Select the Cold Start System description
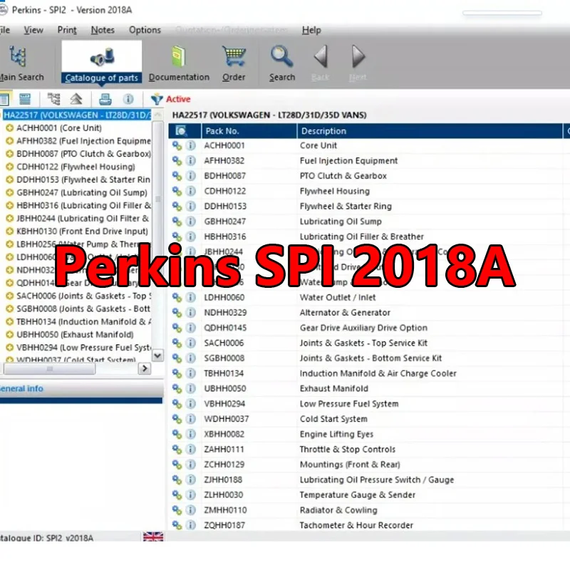 tap(333, 419)
